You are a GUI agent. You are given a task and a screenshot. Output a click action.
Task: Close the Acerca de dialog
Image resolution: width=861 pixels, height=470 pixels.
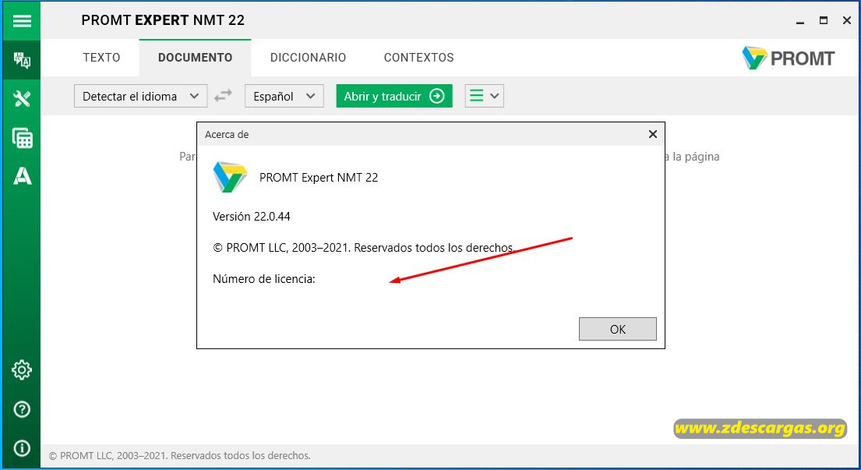pos(653,134)
